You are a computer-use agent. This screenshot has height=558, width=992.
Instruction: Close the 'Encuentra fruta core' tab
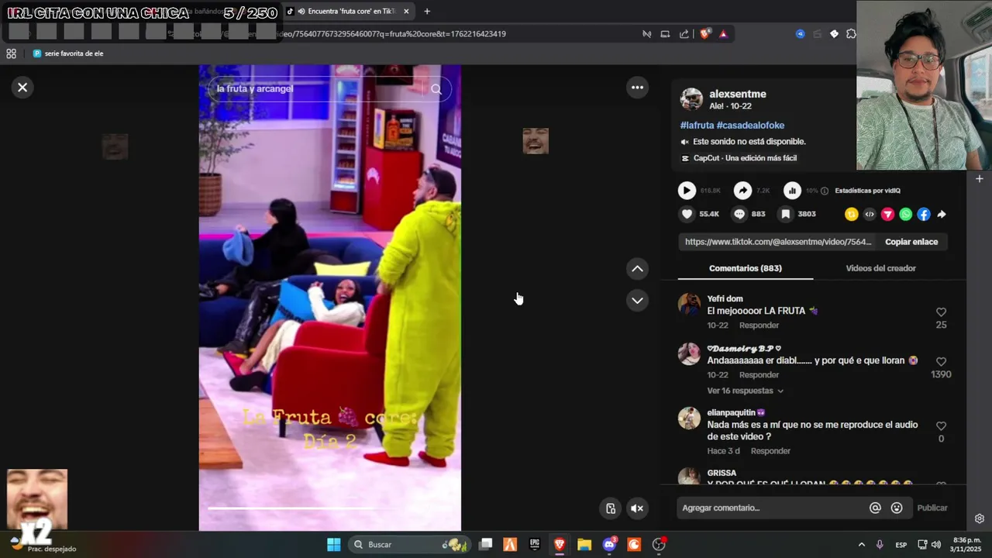(406, 11)
